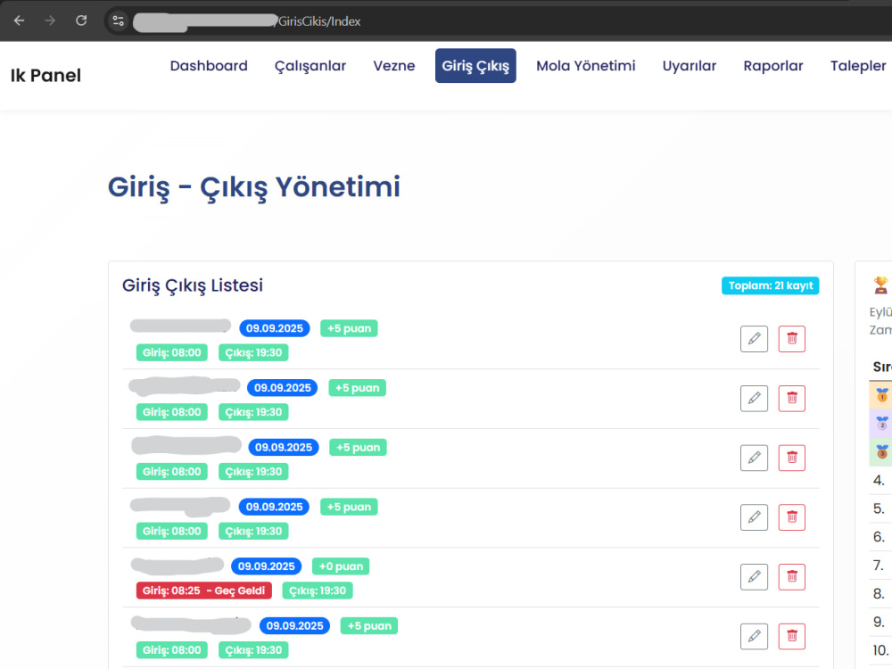Image resolution: width=892 pixels, height=669 pixels.
Task: Switch to the Raporlar section
Action: (x=773, y=66)
